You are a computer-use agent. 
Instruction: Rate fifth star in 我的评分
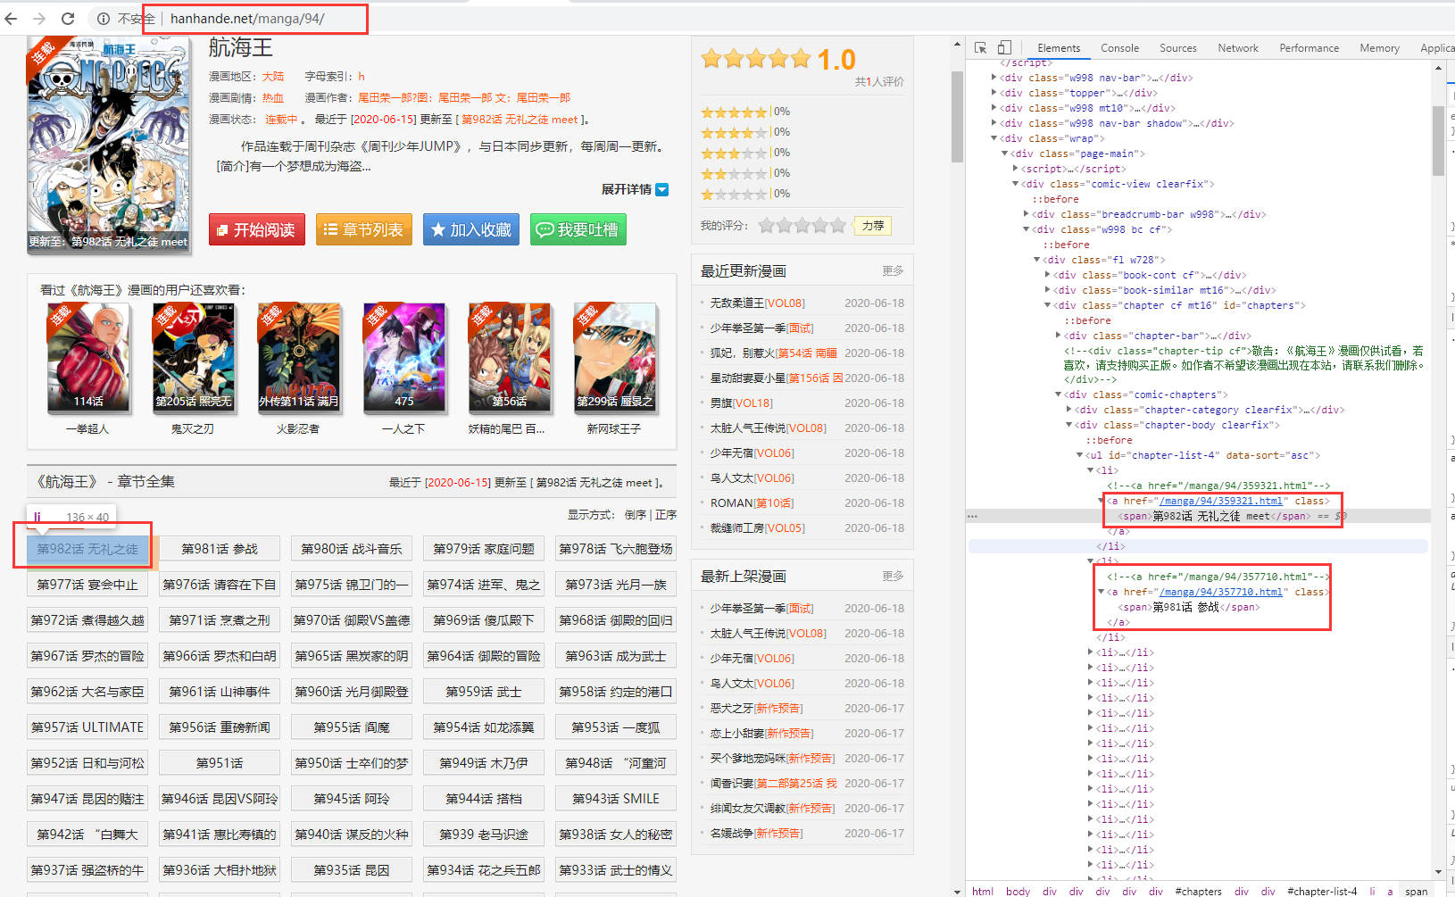837,226
